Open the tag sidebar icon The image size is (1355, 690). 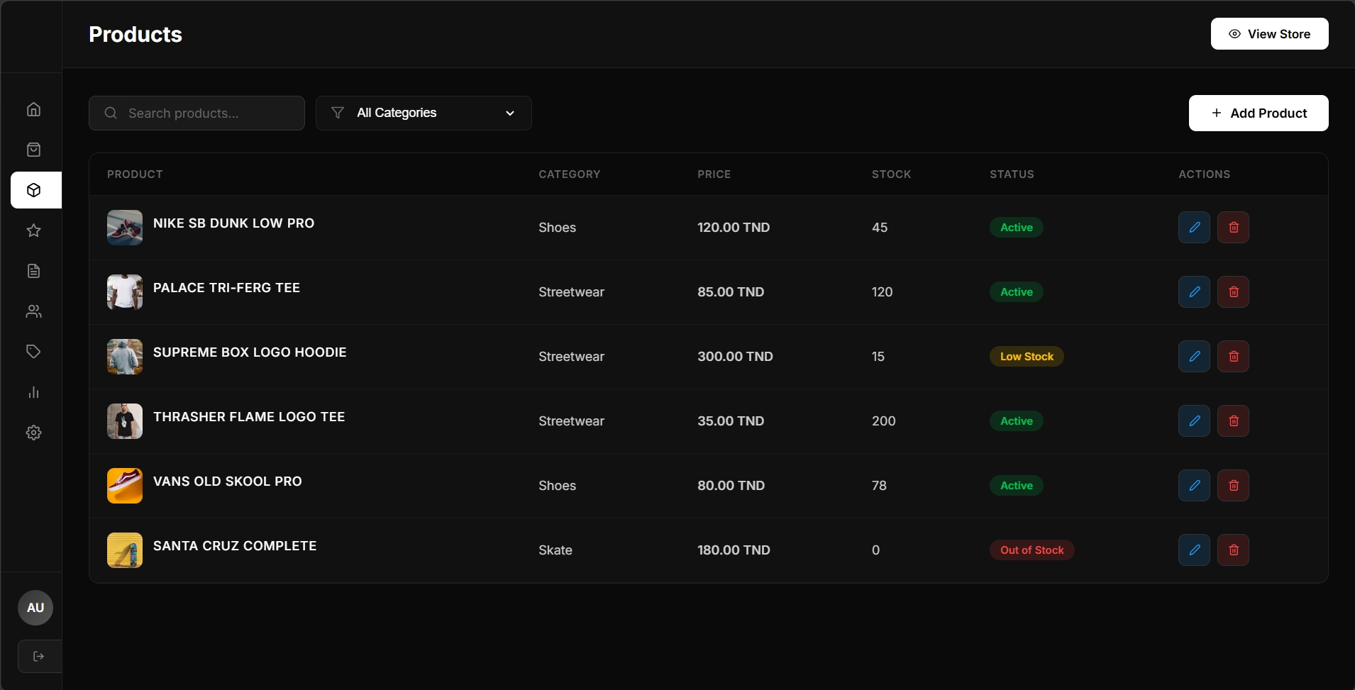click(33, 352)
